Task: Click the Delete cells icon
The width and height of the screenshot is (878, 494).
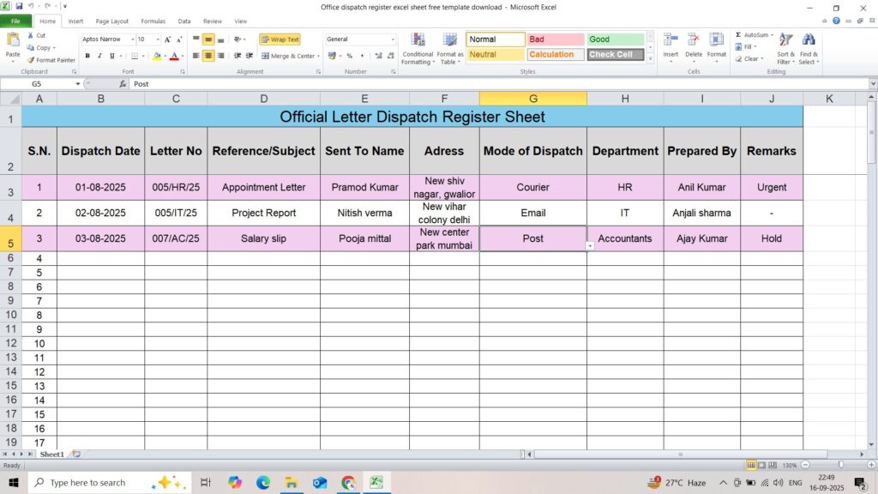Action: [x=694, y=40]
